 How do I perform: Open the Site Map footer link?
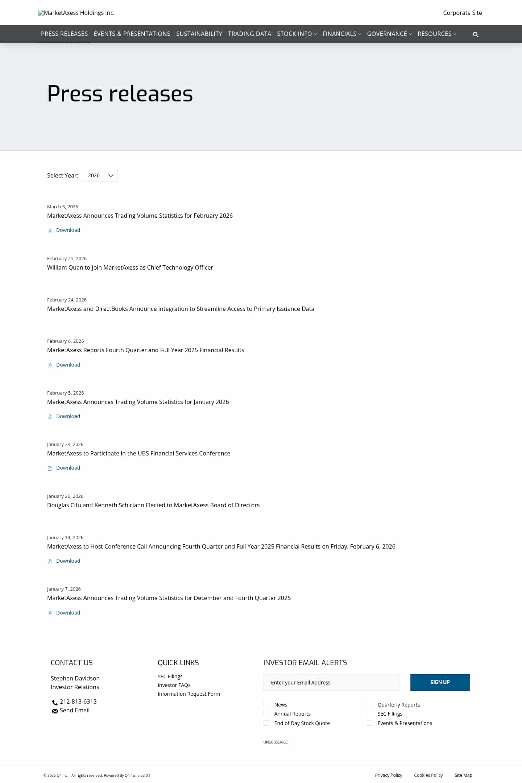463,775
